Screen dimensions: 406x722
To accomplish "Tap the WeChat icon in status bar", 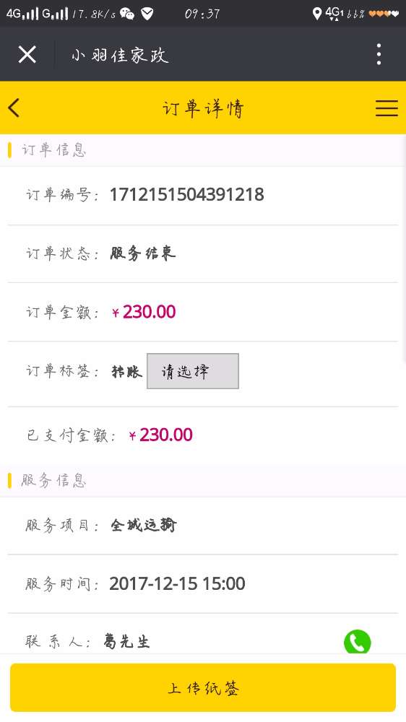I will (127, 14).
